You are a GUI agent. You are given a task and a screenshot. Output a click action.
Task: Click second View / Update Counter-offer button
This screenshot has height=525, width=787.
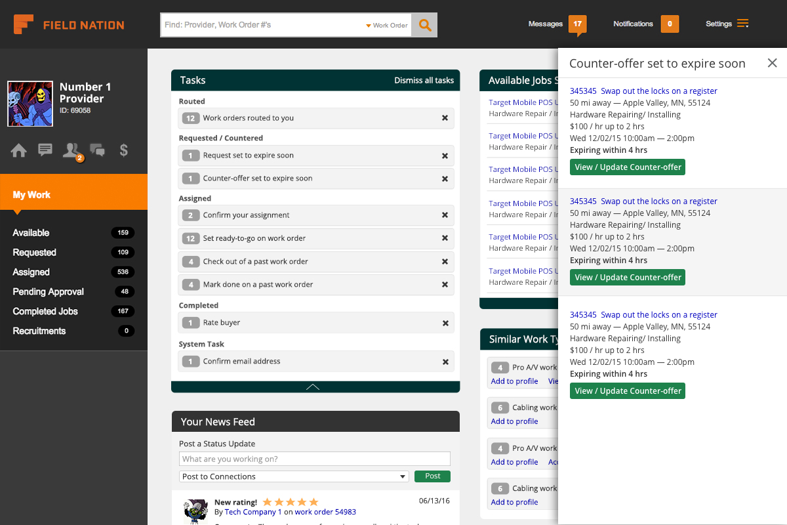pyautogui.click(x=628, y=278)
